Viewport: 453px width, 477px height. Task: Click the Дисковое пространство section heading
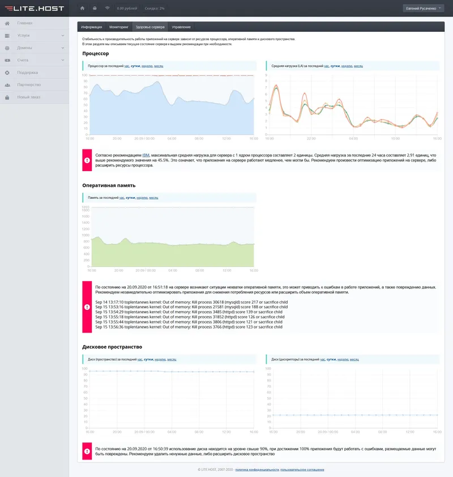pos(112,347)
